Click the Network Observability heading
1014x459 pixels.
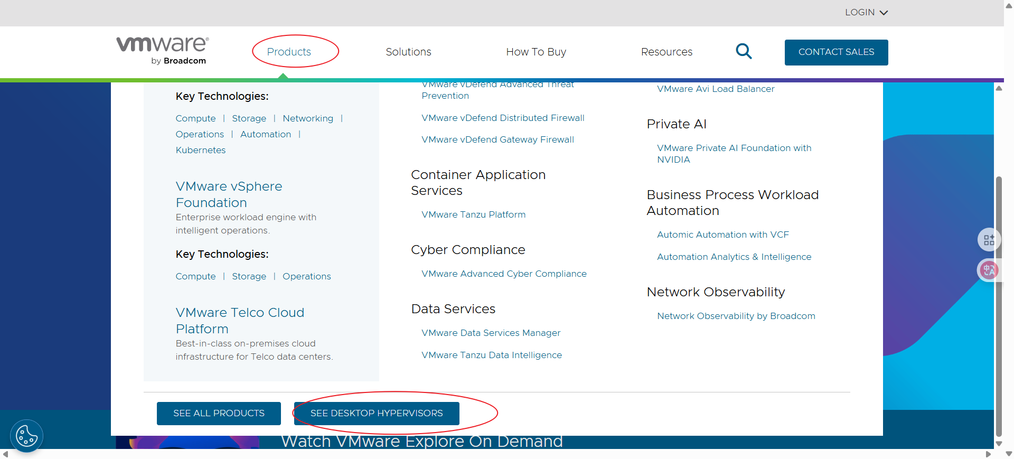coord(716,292)
